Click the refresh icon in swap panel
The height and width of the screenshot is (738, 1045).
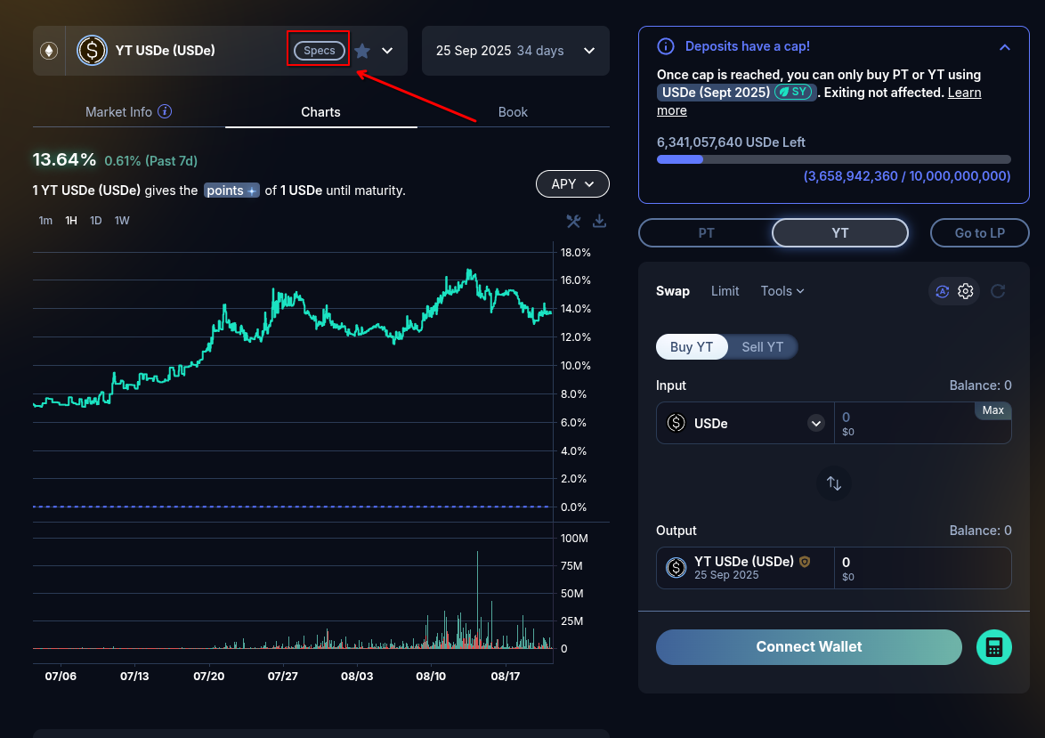tap(998, 291)
